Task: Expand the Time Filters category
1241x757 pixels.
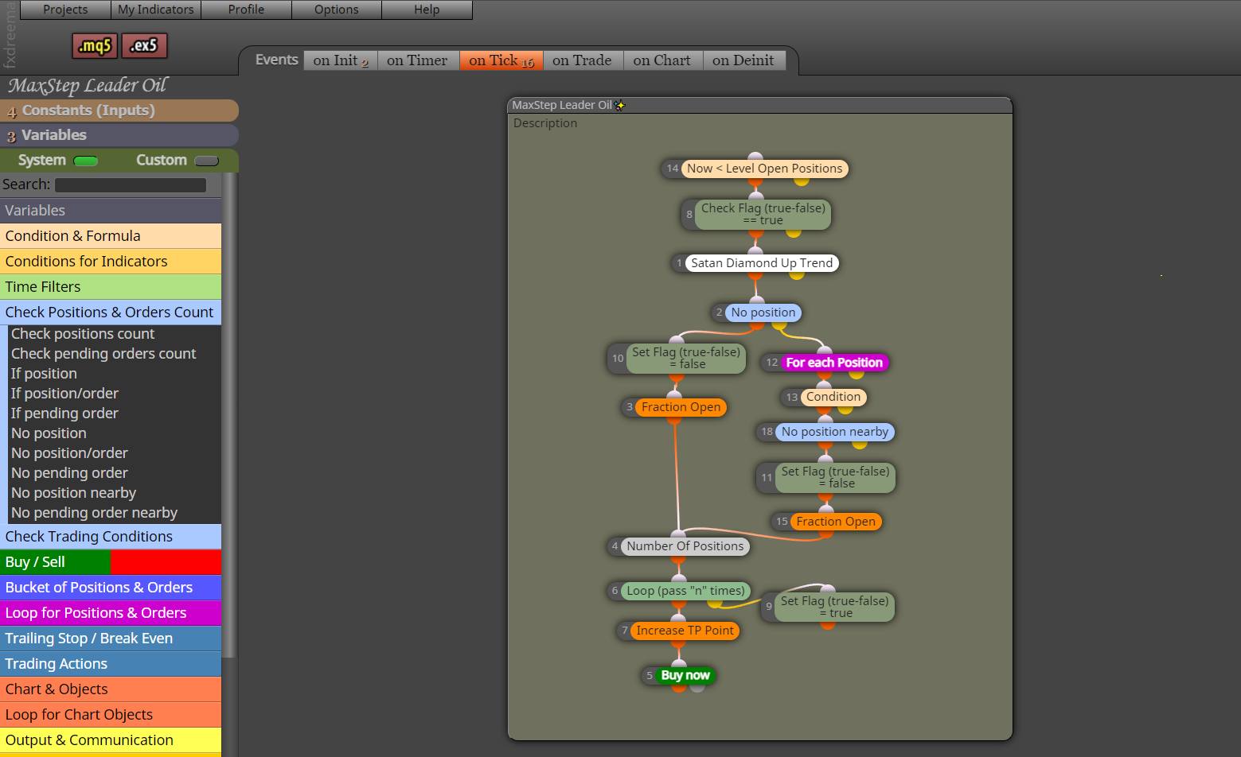Action: coord(111,287)
